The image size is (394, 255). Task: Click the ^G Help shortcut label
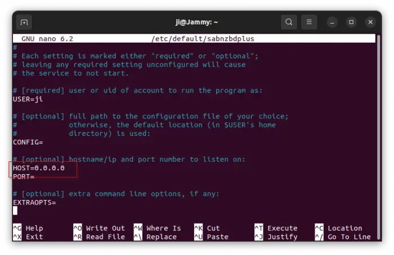pyautogui.click(x=28, y=228)
